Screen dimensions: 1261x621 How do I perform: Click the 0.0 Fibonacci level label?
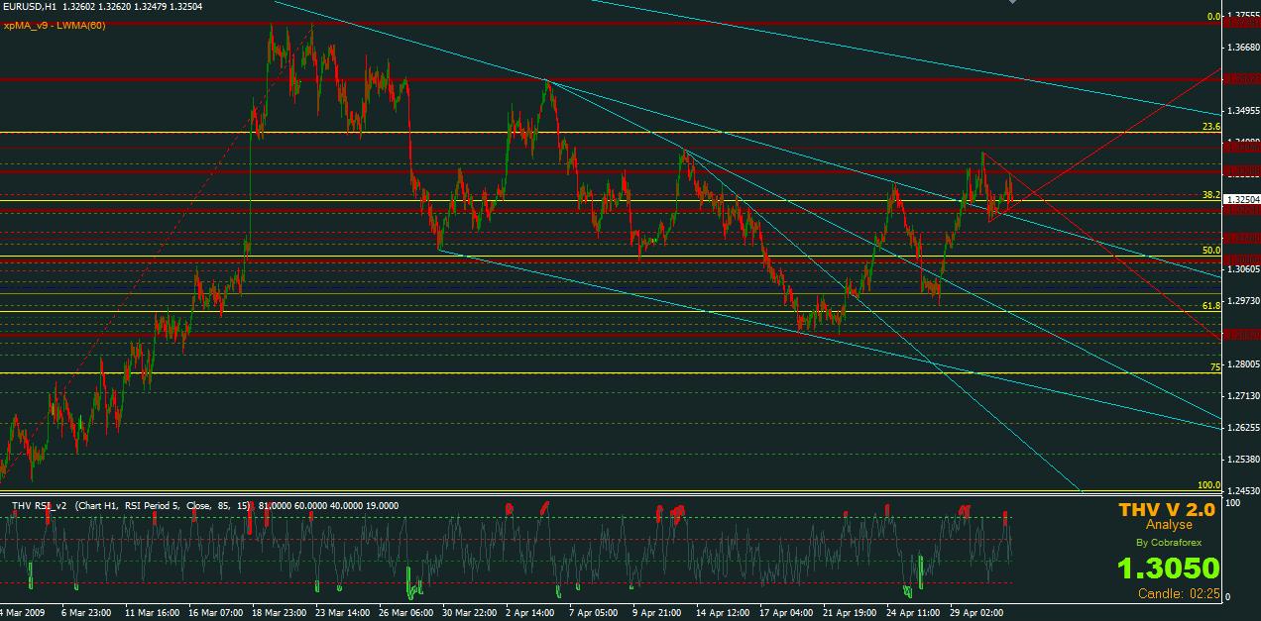point(1211,17)
